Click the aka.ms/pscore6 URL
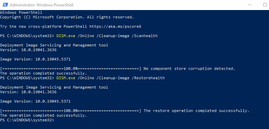 115,27
